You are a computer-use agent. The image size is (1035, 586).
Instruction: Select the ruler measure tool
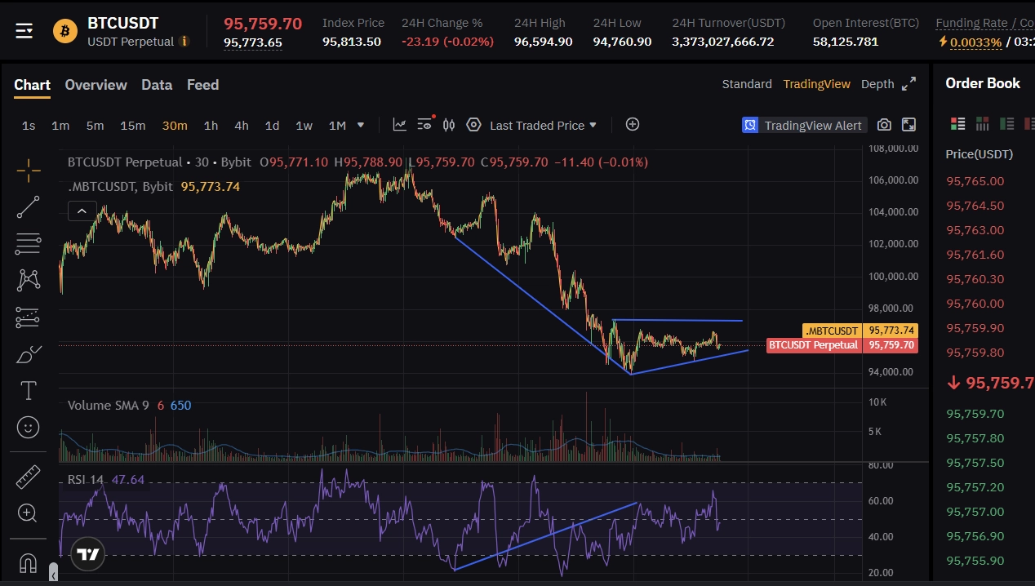click(x=29, y=477)
